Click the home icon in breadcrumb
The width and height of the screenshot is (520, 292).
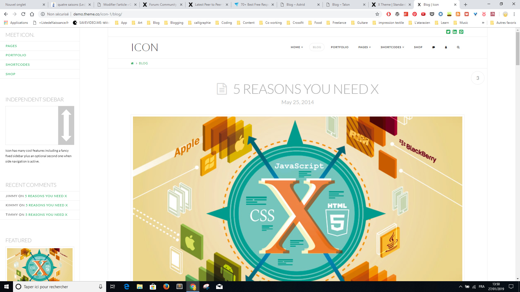coord(132,63)
